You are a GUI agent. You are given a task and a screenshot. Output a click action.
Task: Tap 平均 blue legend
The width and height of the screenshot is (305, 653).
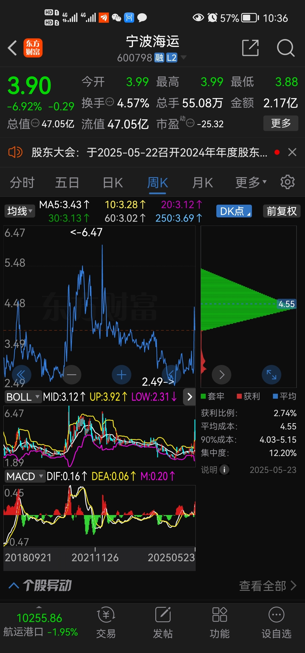coord(285,396)
